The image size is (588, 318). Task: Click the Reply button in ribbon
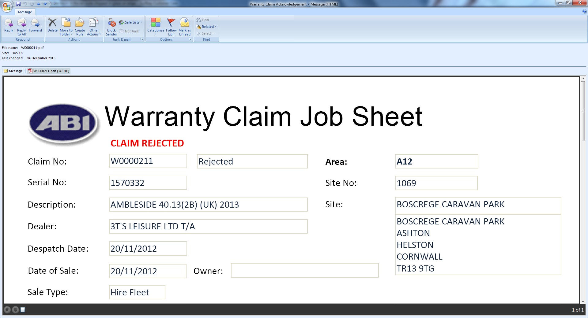pyautogui.click(x=9, y=26)
